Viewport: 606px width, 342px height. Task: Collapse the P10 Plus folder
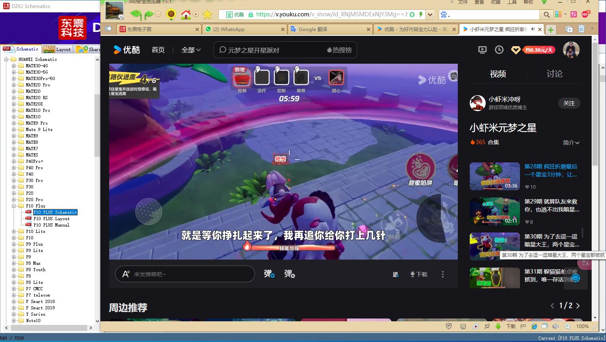click(x=14, y=206)
